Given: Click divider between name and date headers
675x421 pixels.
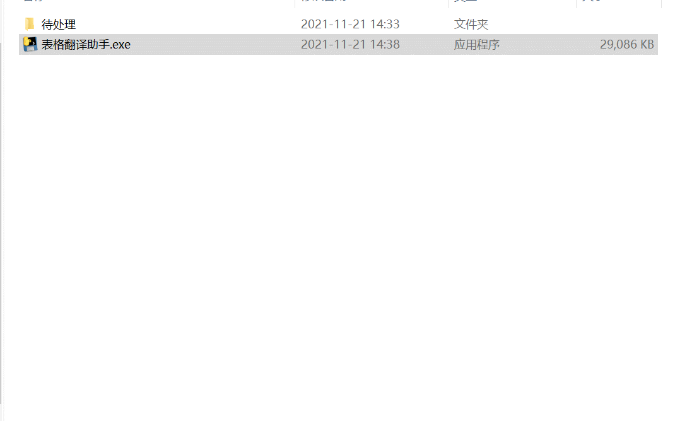Looking at the screenshot, I should click(x=295, y=2).
